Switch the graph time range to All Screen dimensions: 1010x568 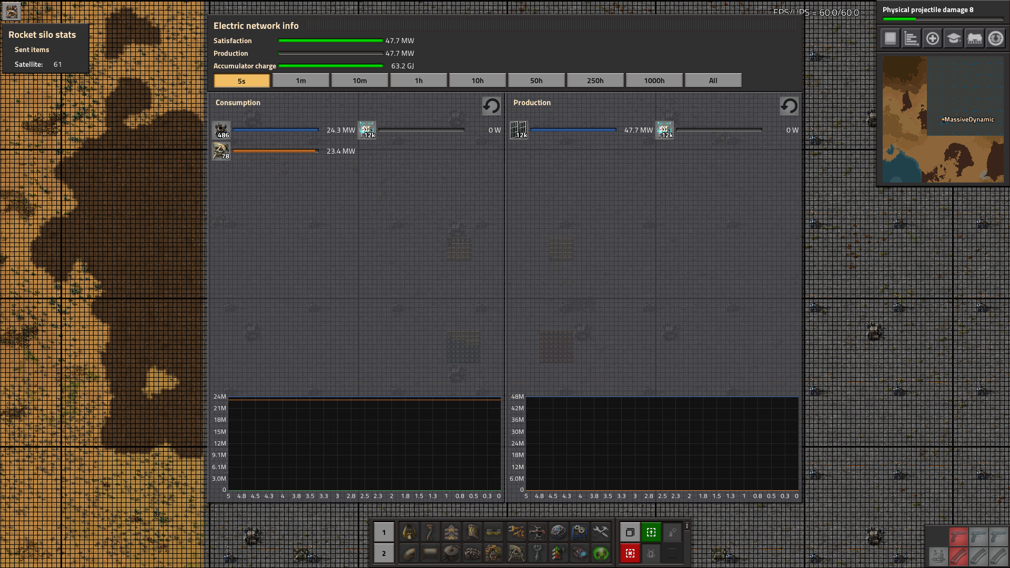click(713, 80)
